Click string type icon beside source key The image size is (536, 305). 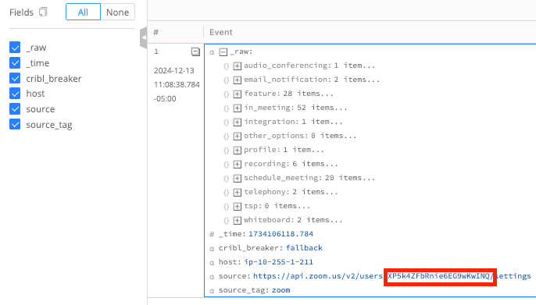point(212,277)
